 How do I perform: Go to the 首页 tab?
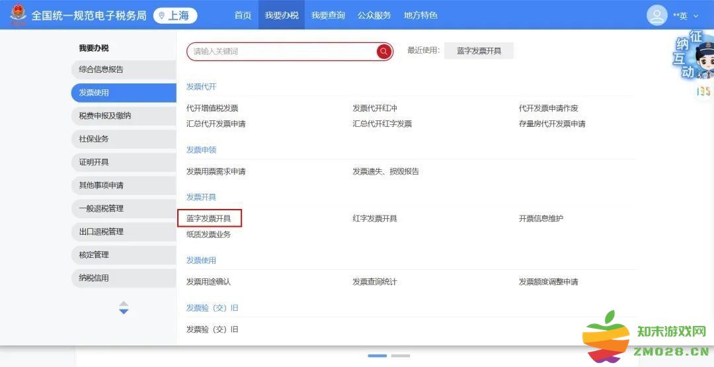click(243, 15)
